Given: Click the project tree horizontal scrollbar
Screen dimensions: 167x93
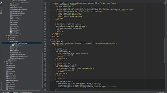Looking at the screenshot, I should [x=21, y=90].
